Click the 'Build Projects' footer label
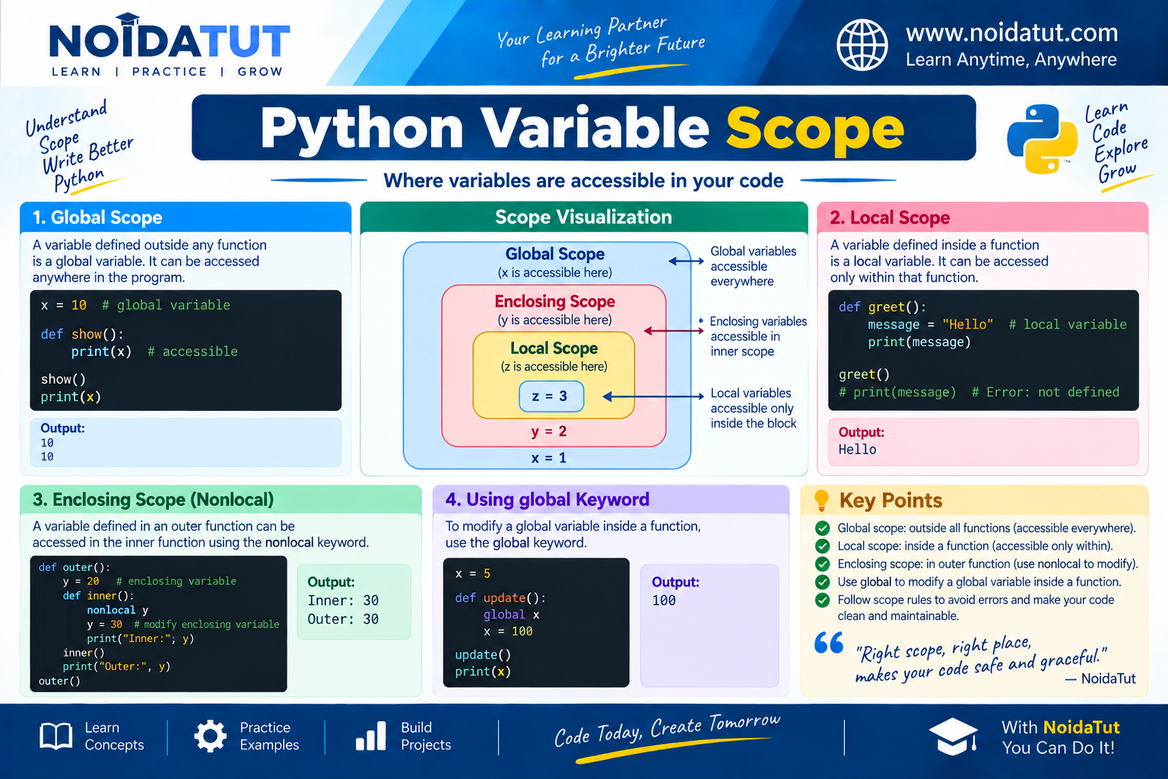The height and width of the screenshot is (779, 1168). (x=426, y=736)
